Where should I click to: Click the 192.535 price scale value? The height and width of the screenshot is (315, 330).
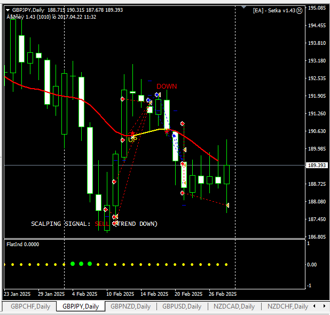[317, 78]
